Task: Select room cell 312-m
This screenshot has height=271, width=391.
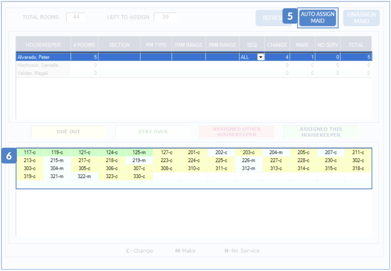Action: (x=249, y=168)
